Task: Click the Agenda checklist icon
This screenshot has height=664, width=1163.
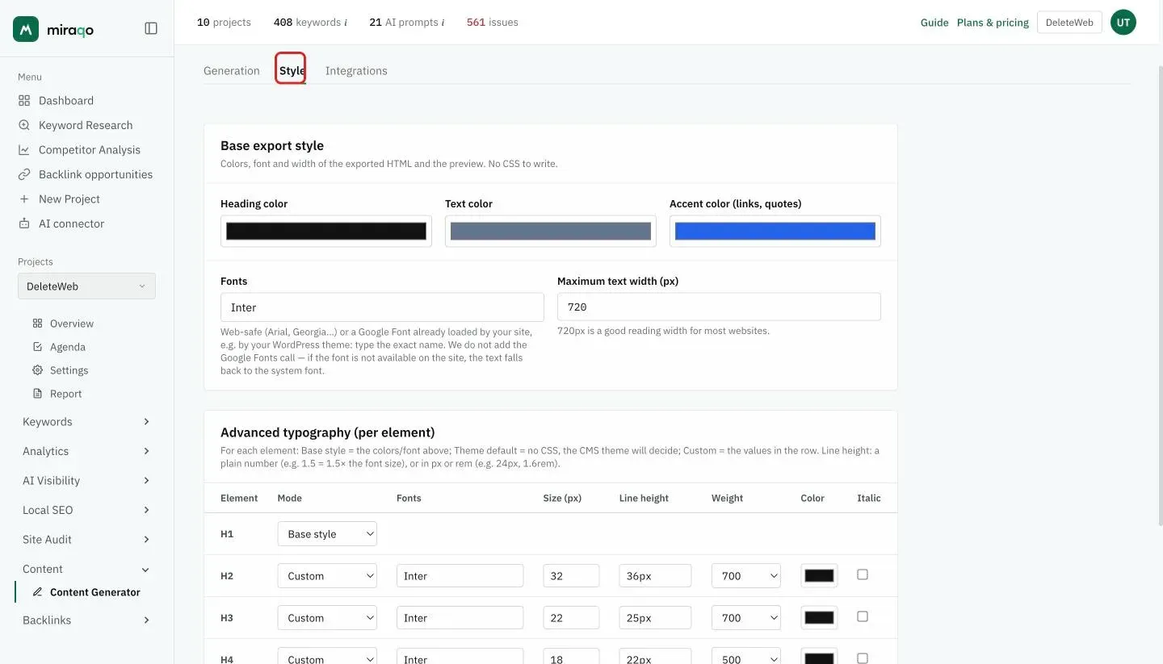Action: (x=37, y=347)
